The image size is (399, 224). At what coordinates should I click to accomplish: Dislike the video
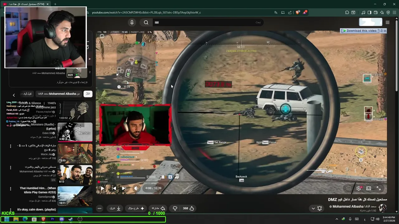tap(175, 208)
